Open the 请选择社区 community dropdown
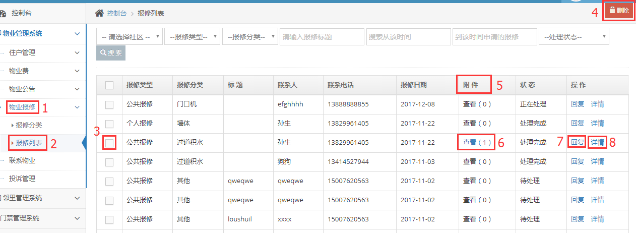 [x=130, y=37]
